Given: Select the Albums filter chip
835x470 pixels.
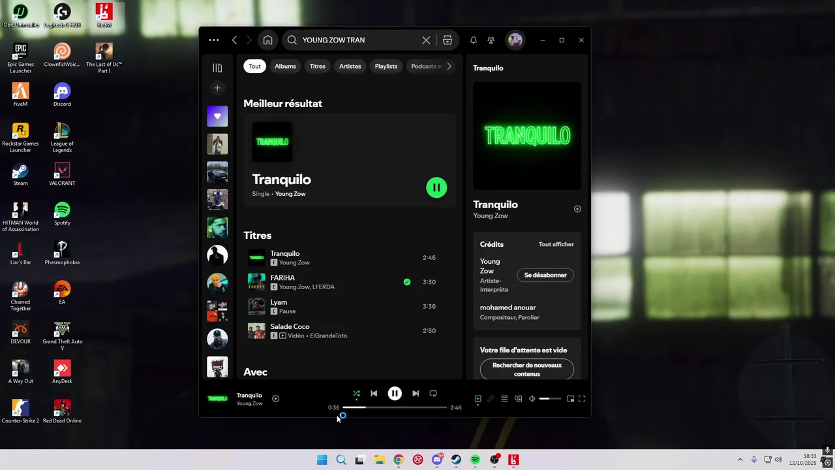Looking at the screenshot, I should coord(285,66).
